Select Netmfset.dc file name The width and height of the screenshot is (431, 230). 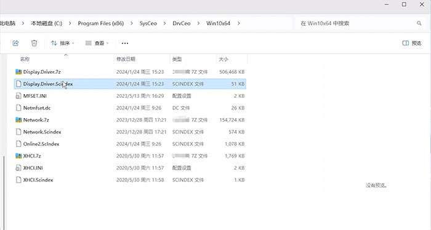37,108
